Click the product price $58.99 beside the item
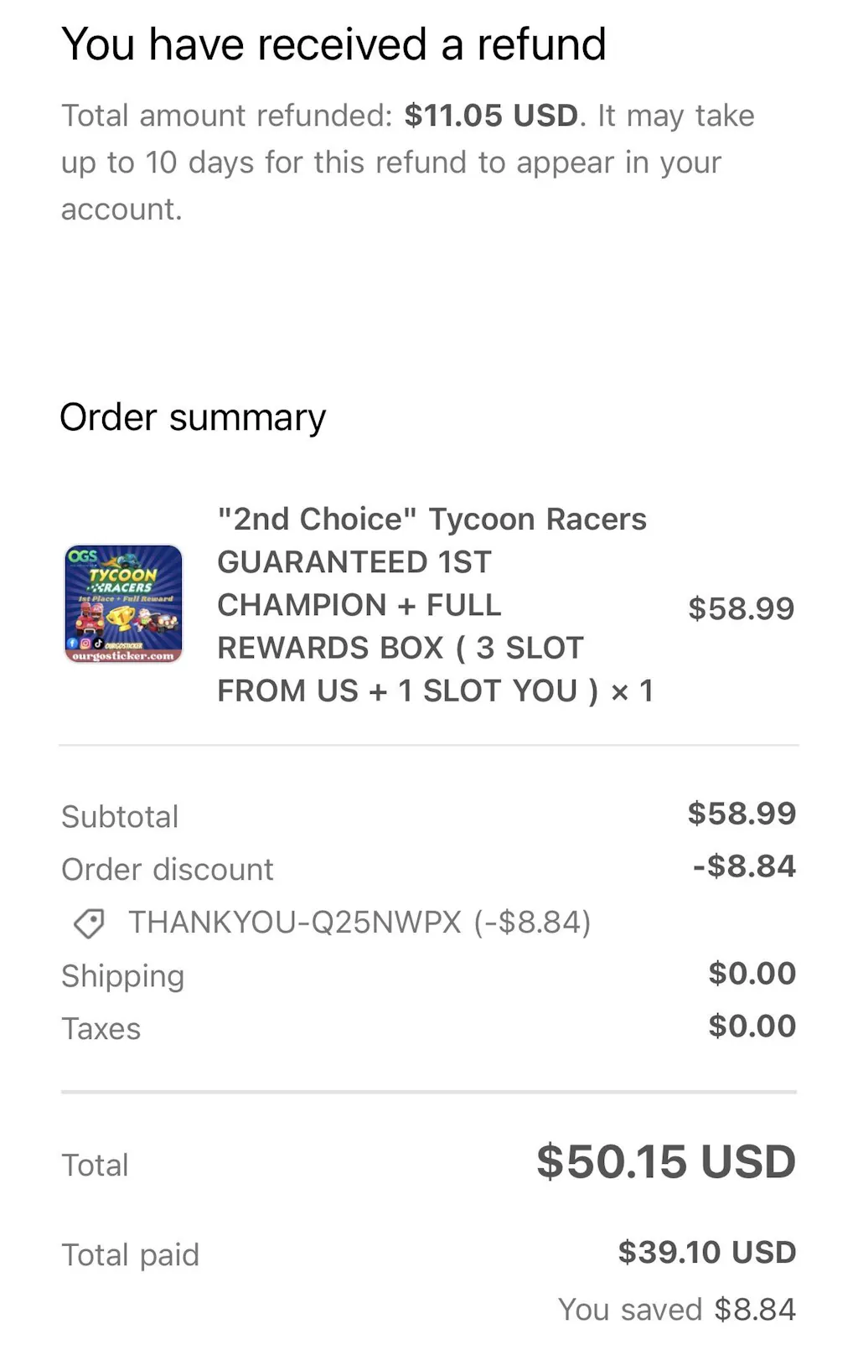 pos(741,608)
